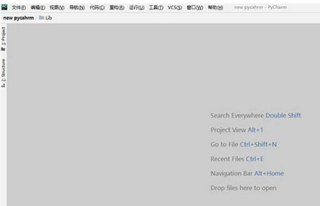Open the 导航(N) Navigate menu
Screen dimensions: 320x206
tap(77, 7)
